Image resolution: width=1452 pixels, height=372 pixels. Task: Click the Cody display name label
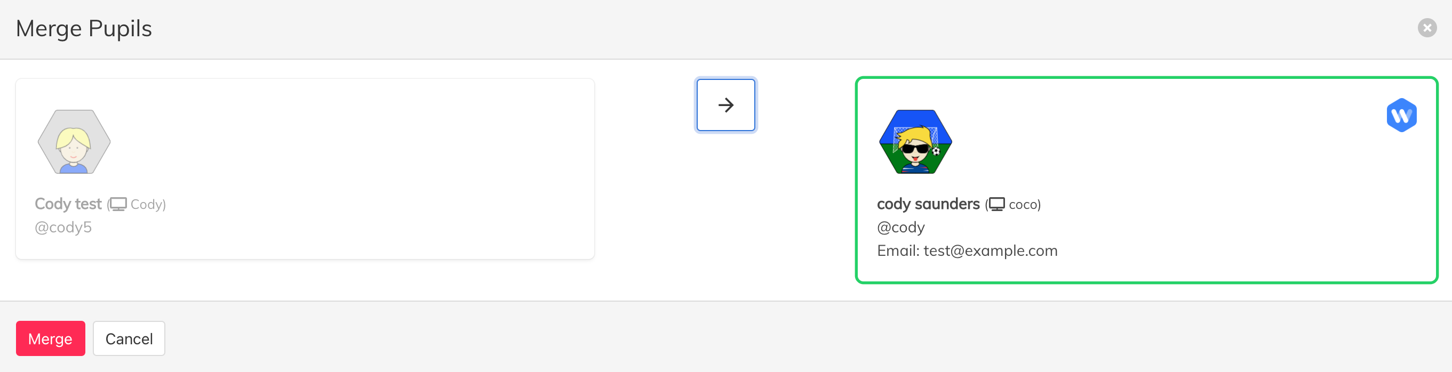pos(146,204)
